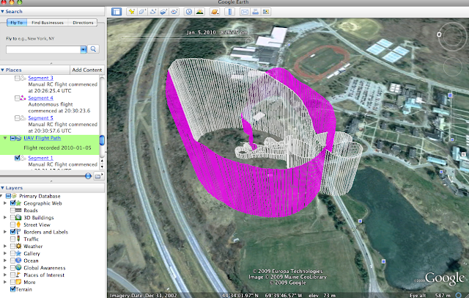469x298 pixels.
Task: Collapse the Search panel triangle
Action: (x=2, y=12)
